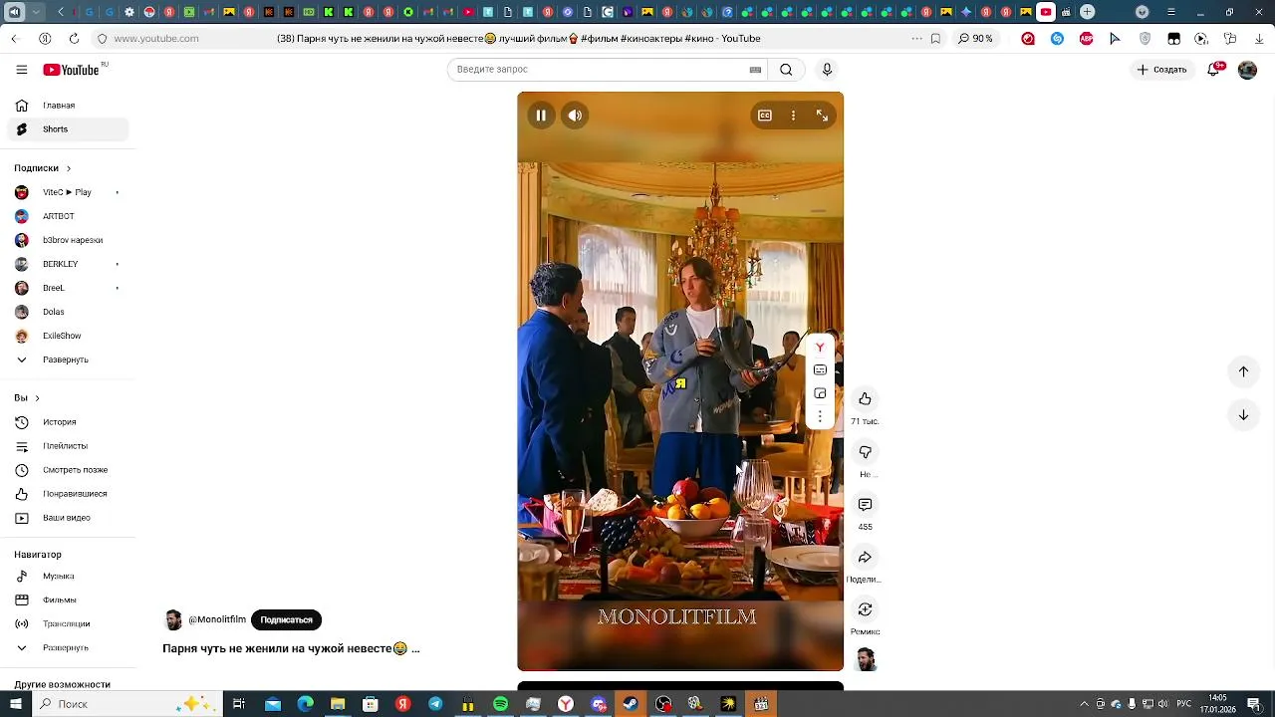Open the ARTBOT channel
The width and height of the screenshot is (1275, 717).
(68, 216)
